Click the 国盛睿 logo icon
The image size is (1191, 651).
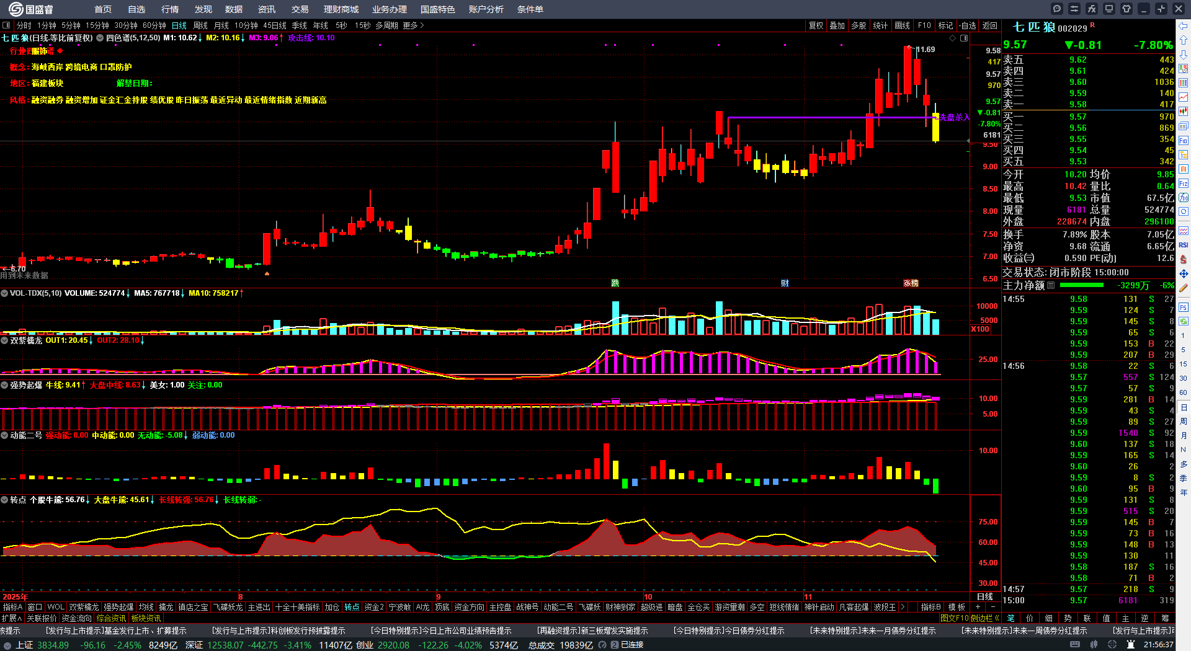pyautogui.click(x=16, y=9)
